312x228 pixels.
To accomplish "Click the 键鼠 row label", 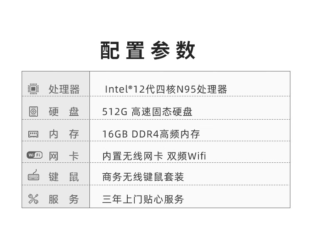I will 64,177.
